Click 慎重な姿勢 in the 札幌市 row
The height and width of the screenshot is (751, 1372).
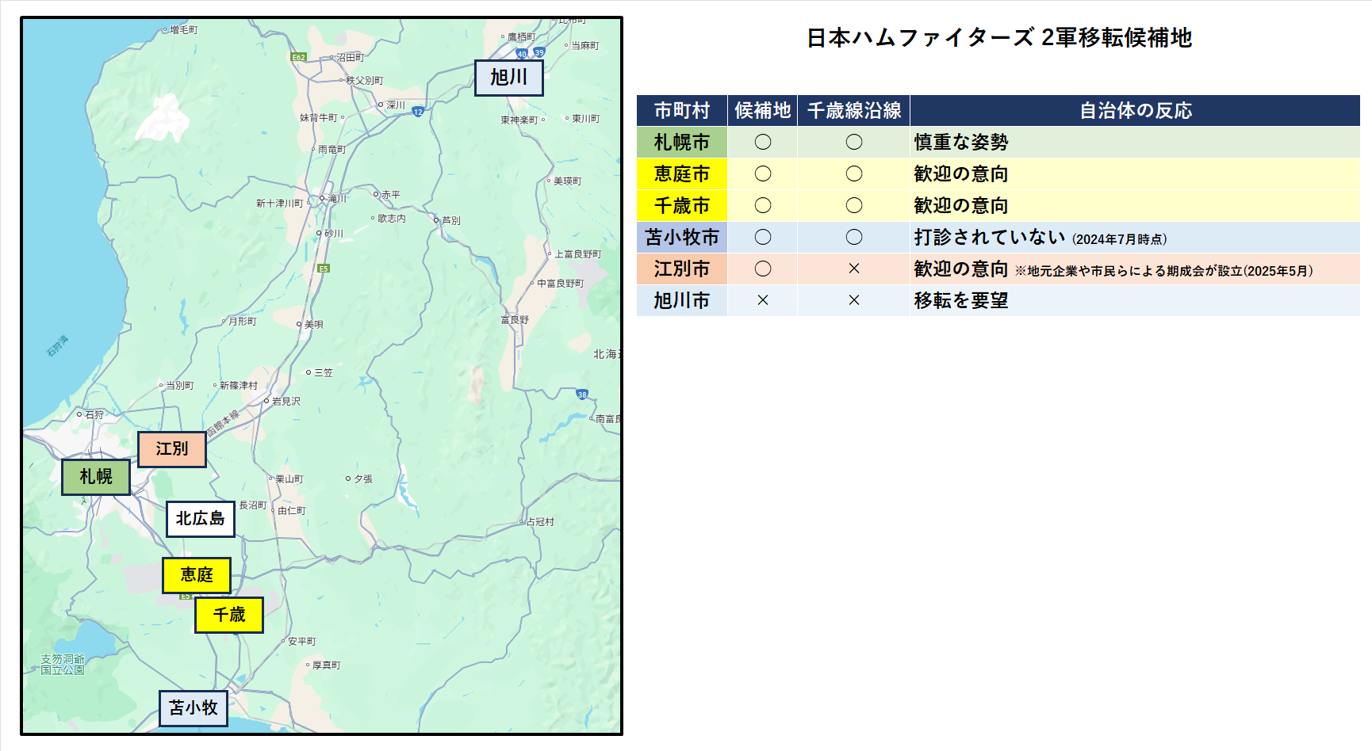(x=961, y=142)
